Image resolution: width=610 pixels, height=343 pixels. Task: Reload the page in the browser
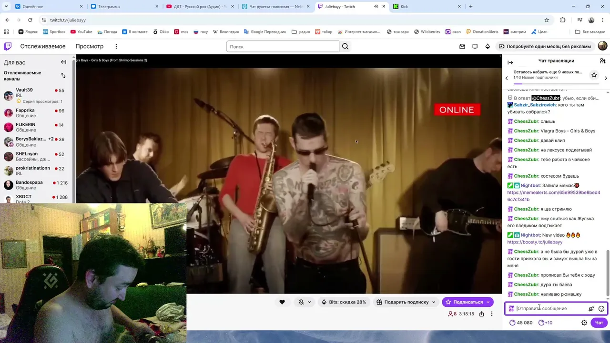(x=30, y=20)
